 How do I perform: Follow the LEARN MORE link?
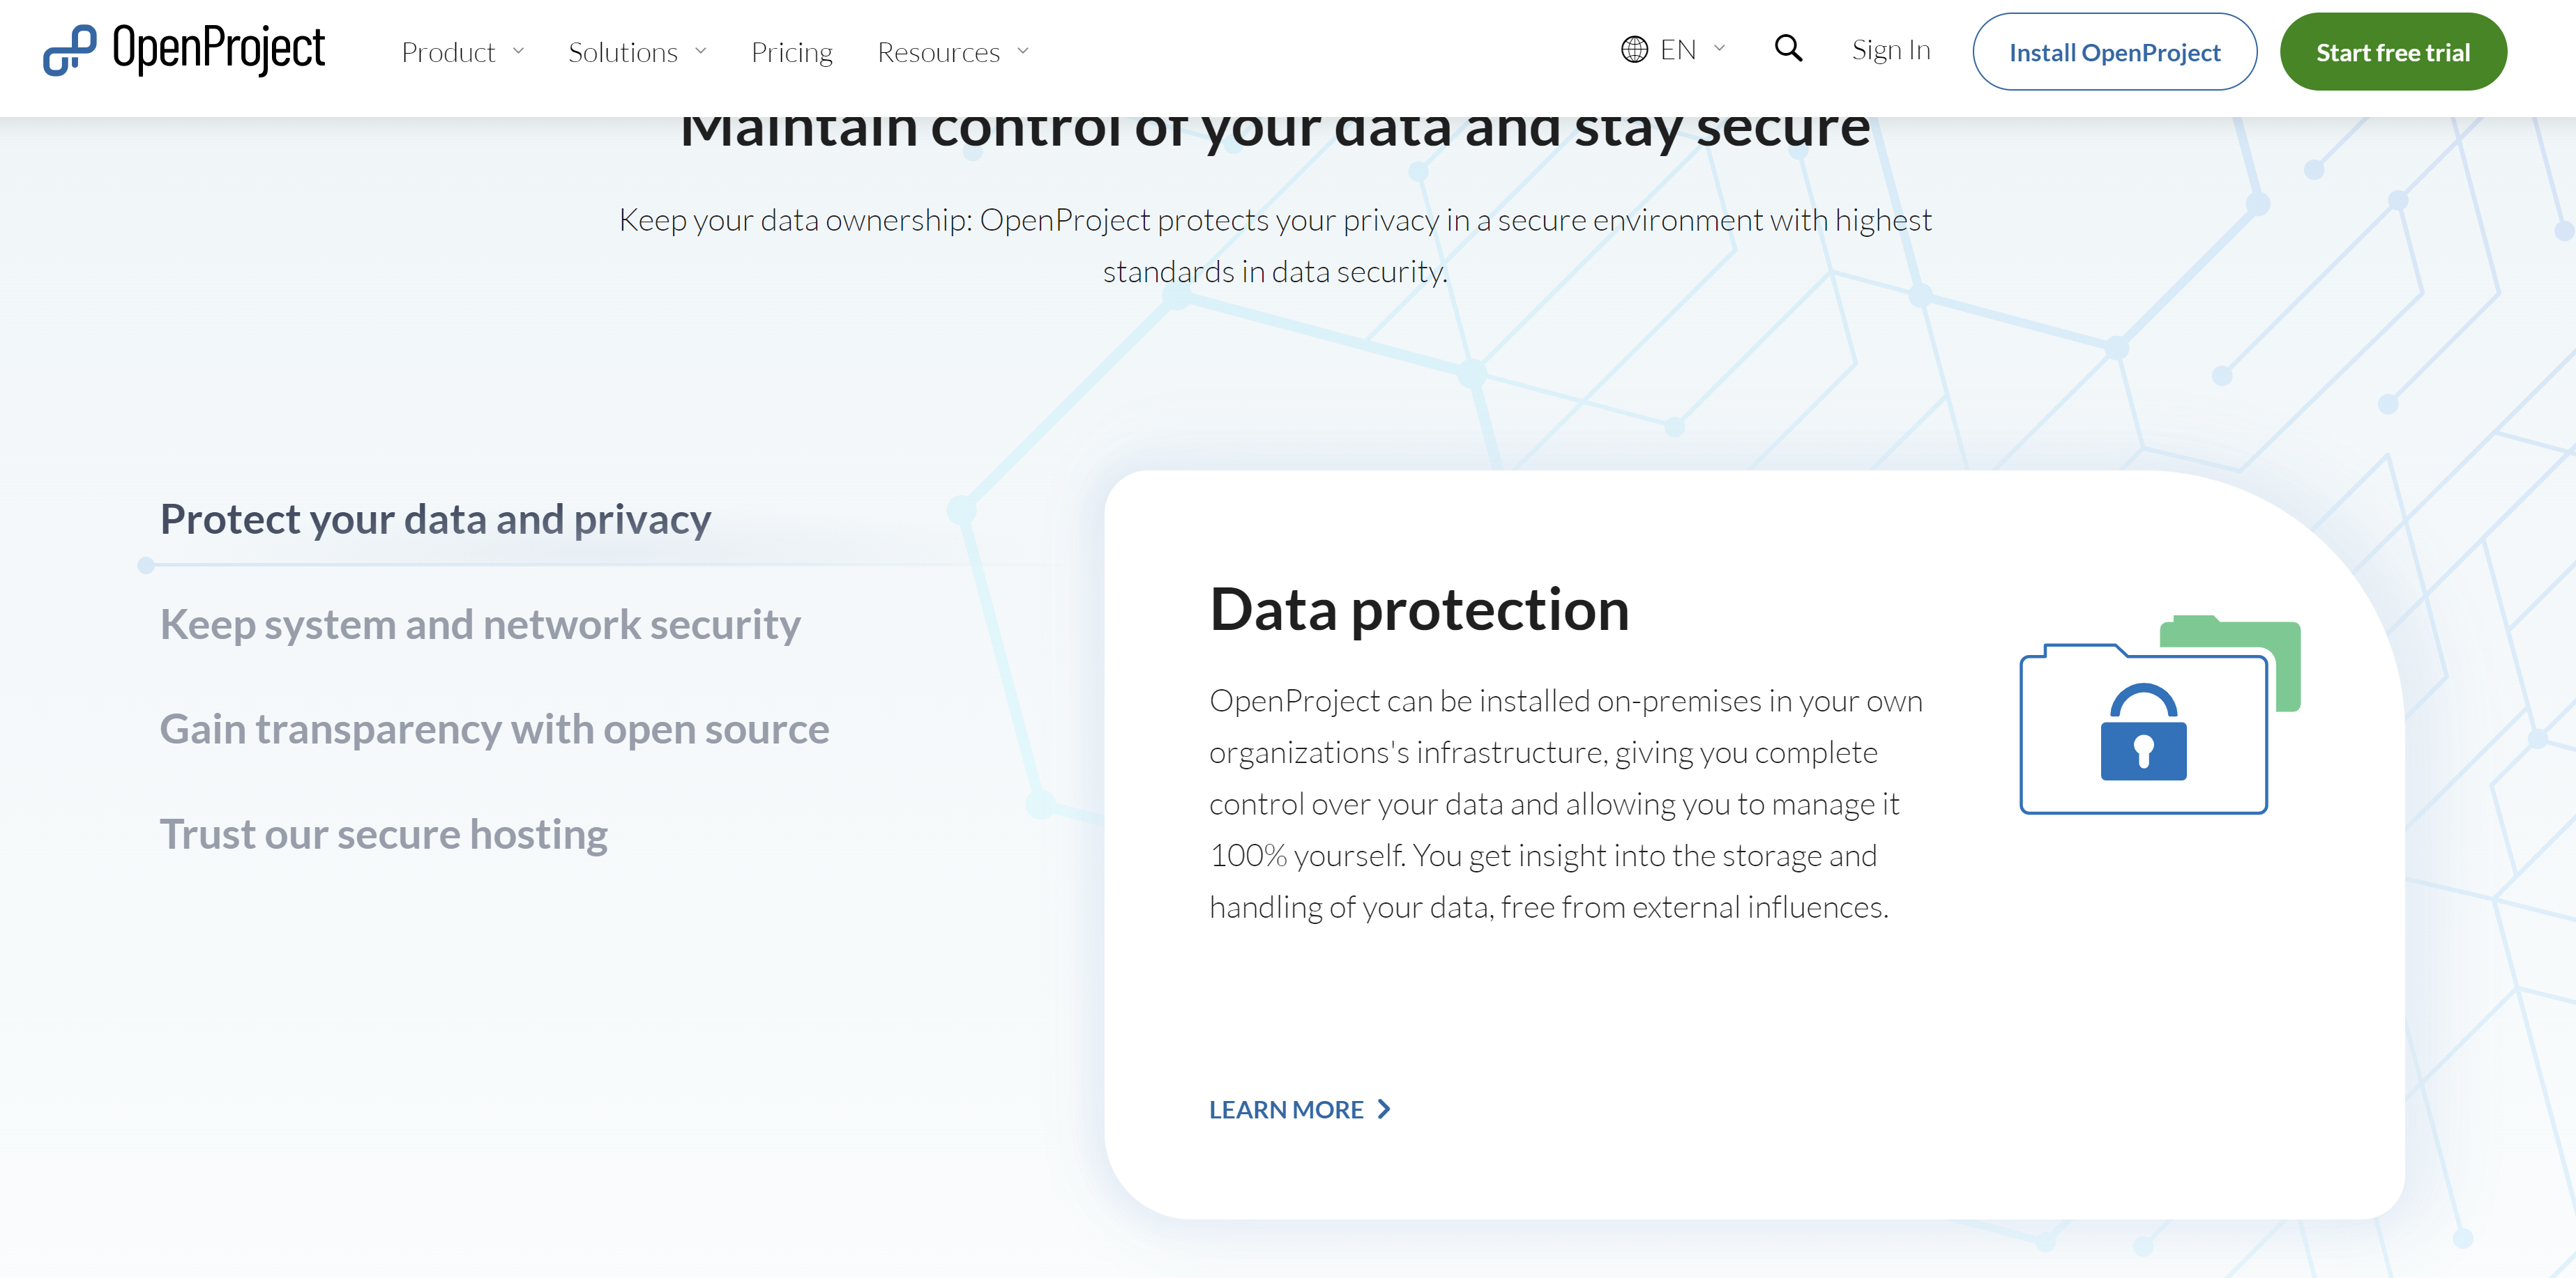1286,1109
